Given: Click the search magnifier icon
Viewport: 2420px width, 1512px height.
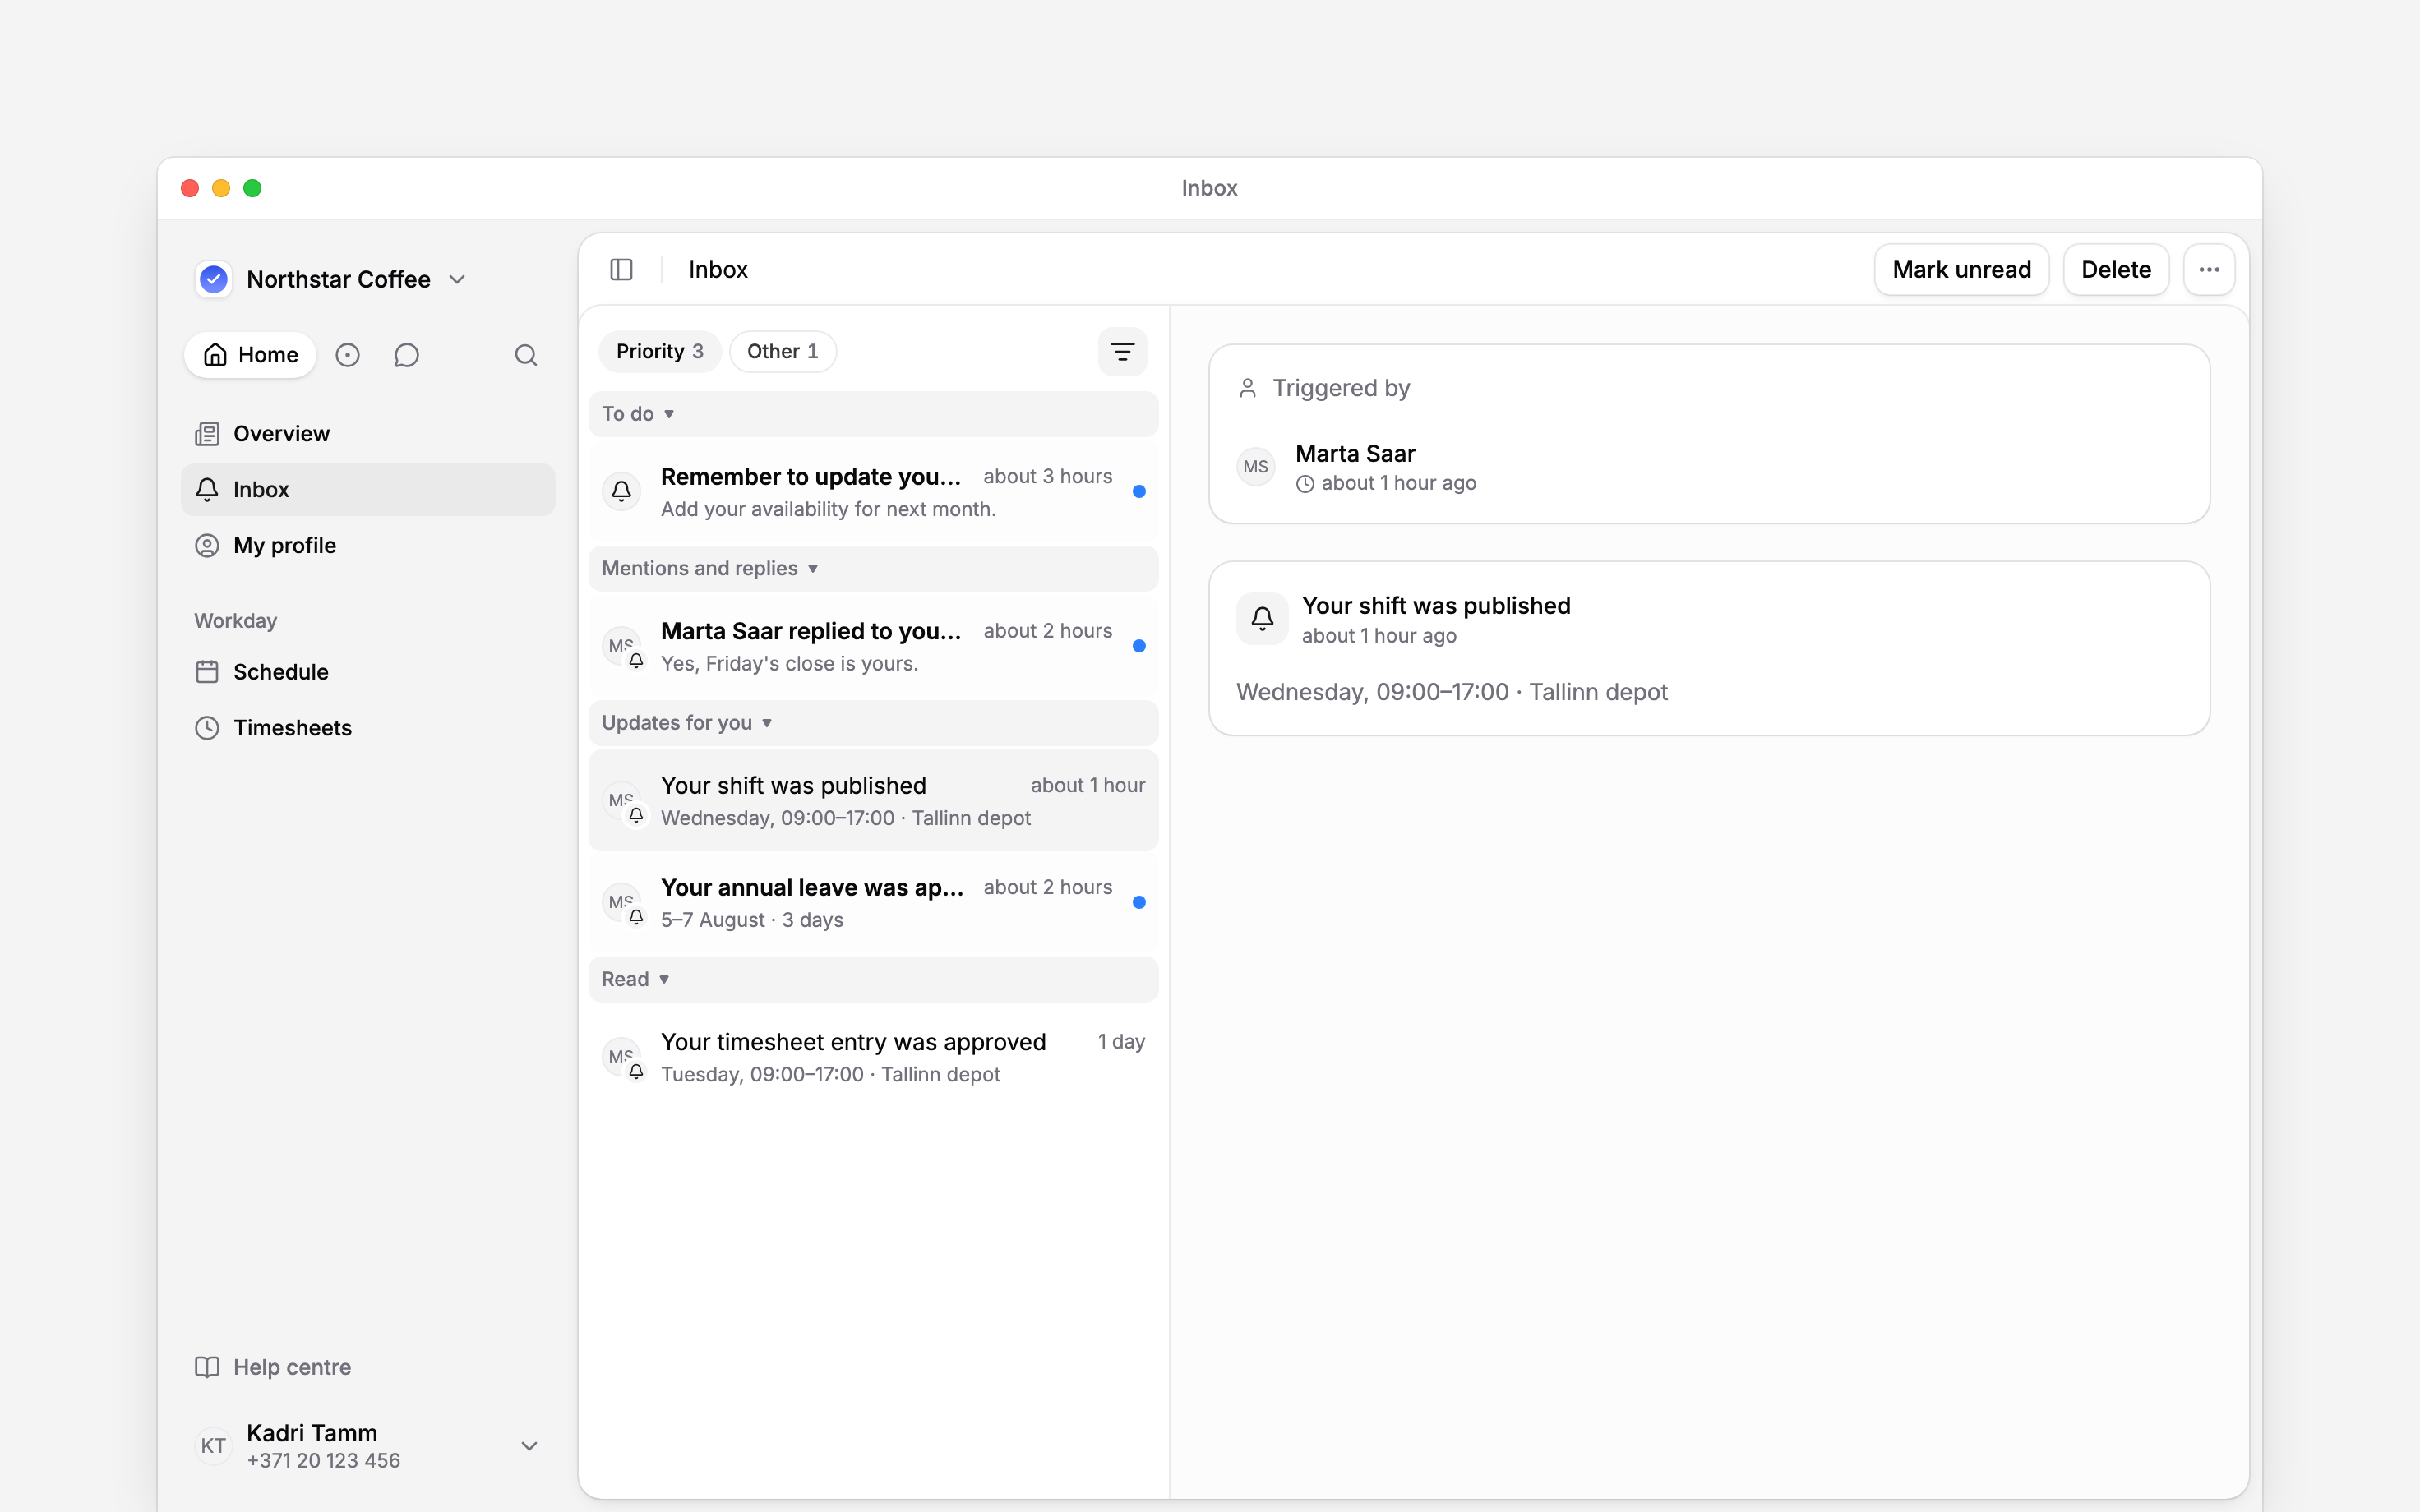Looking at the screenshot, I should (x=526, y=355).
